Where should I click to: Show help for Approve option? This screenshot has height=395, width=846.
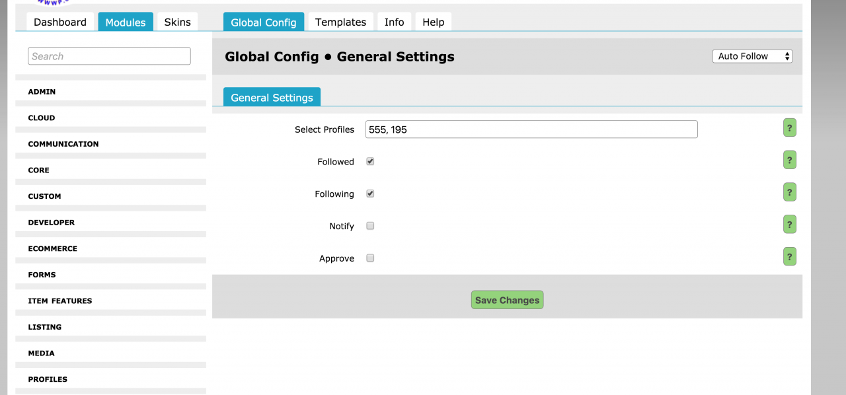[x=789, y=256]
